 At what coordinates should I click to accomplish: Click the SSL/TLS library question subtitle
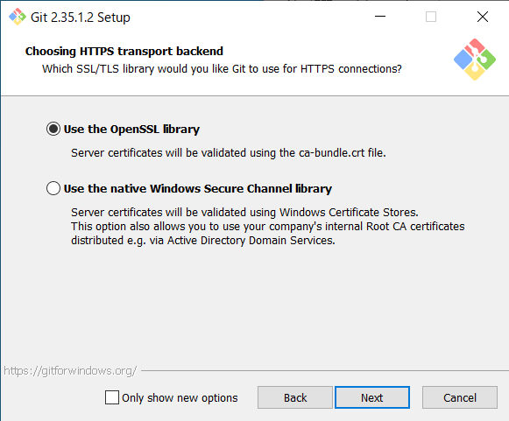pyautogui.click(x=222, y=69)
